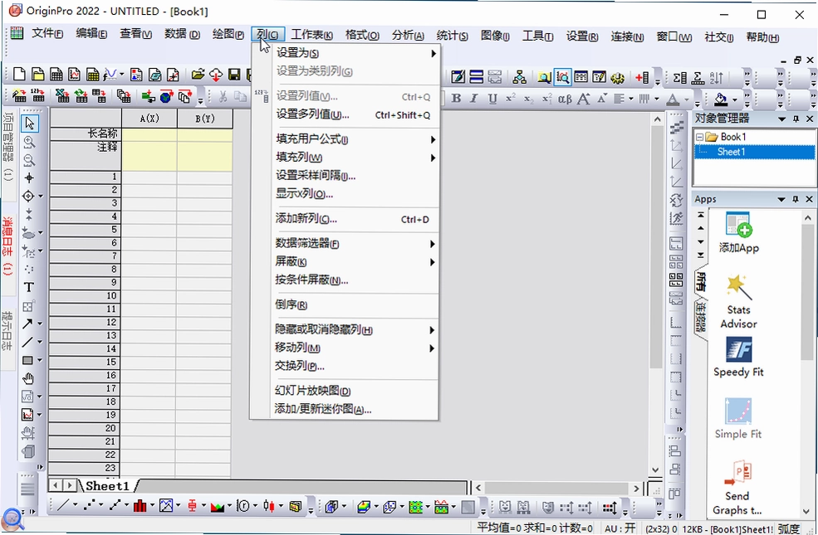Select the hand Pan tool
The width and height of the screenshot is (818, 535).
point(28,379)
